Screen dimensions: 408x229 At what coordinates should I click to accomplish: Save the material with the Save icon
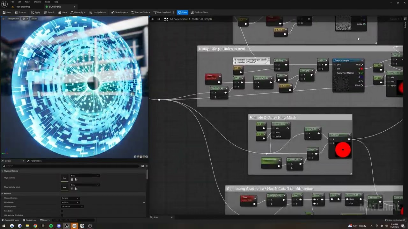point(7,12)
